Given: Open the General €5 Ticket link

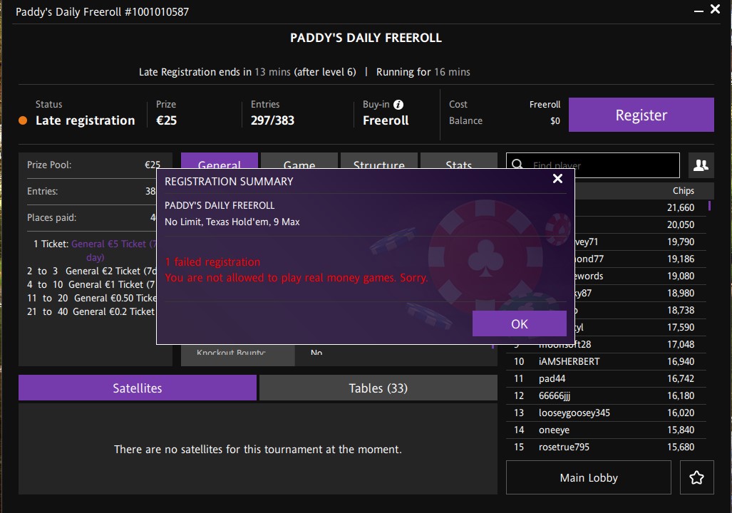Looking at the screenshot, I should (x=115, y=250).
